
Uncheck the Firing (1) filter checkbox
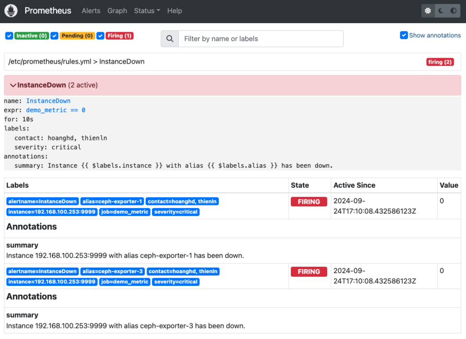tap(101, 36)
